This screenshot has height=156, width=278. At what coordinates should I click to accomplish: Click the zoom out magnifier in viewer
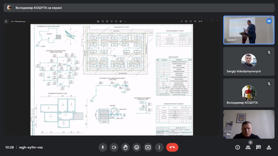point(191,21)
